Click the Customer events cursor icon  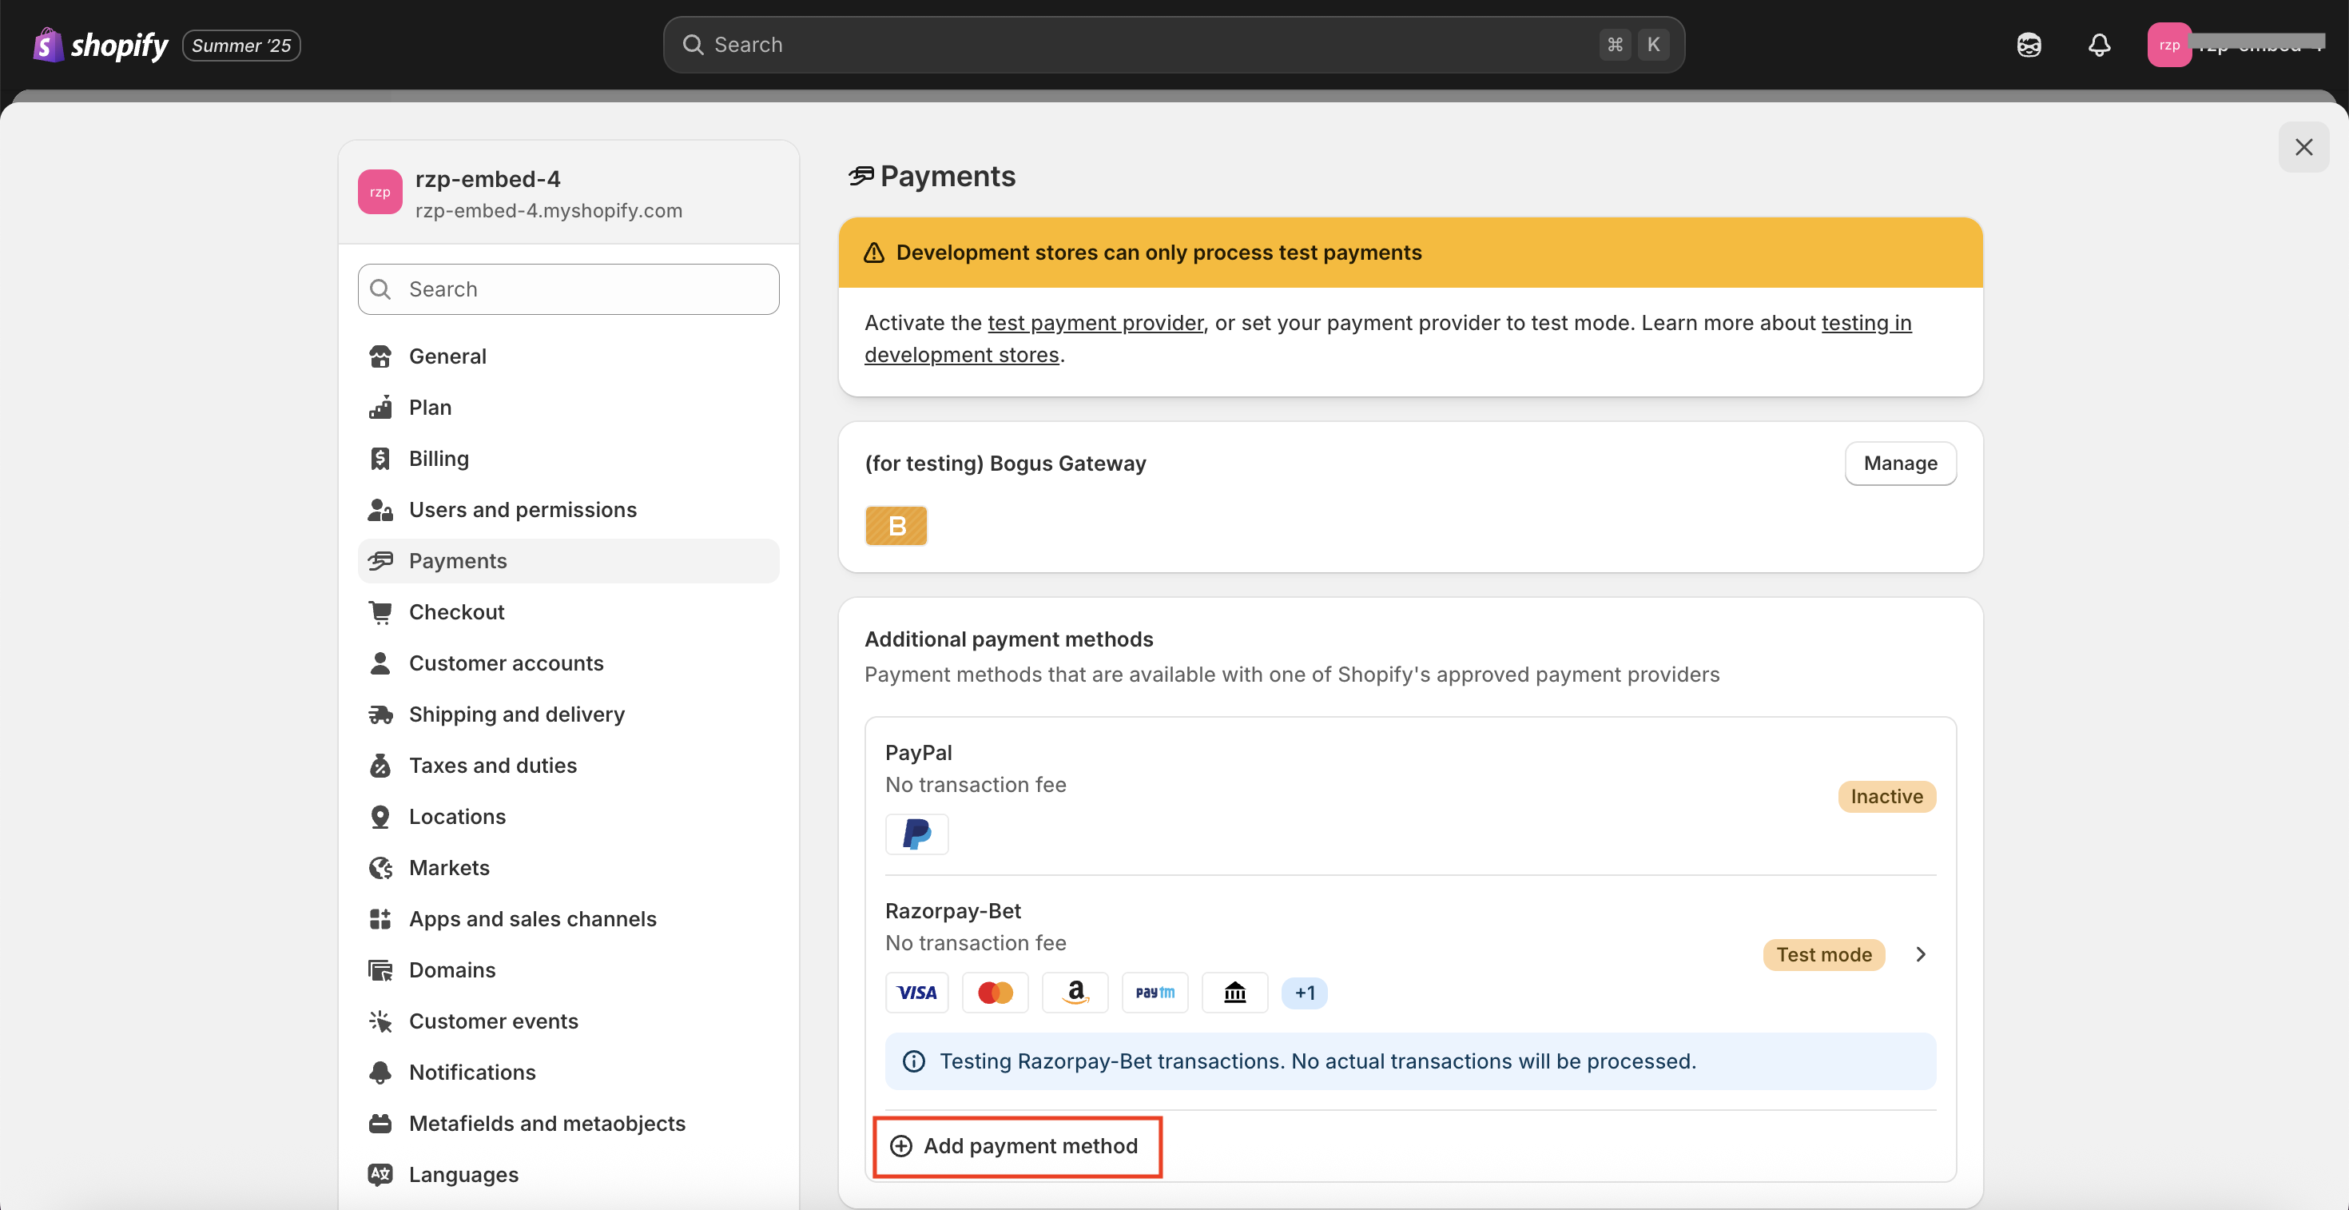point(380,1021)
